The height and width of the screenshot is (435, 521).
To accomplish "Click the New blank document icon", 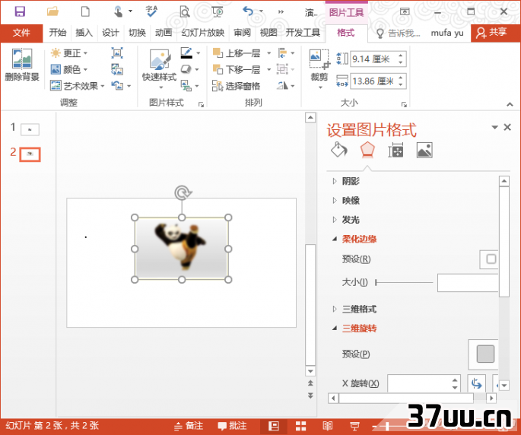I will pyautogui.click(x=85, y=11).
